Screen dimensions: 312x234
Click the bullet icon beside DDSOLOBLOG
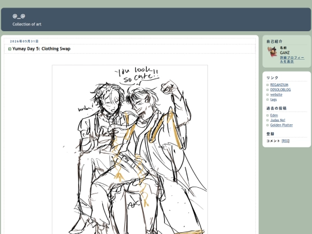(x=268, y=90)
